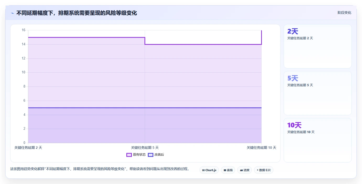
Task: Select the 进度 tag chip
Action: pos(245,170)
